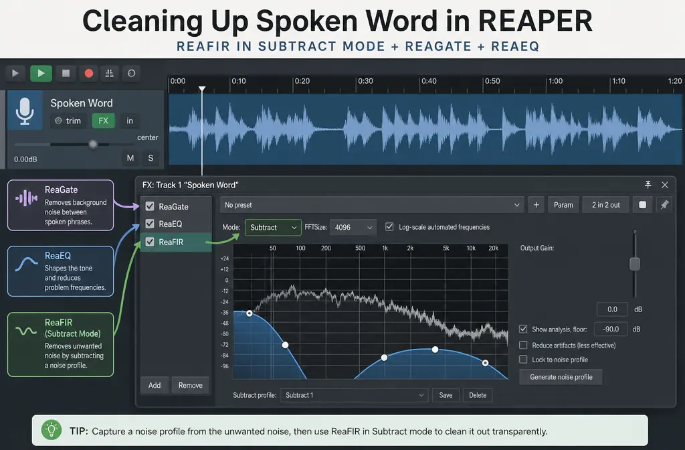
Task: Solo the Spoken Word track
Action: [x=151, y=158]
